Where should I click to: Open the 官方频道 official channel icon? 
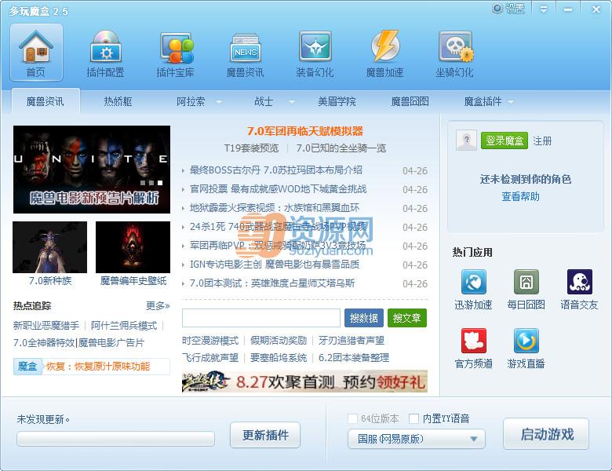coord(473,341)
